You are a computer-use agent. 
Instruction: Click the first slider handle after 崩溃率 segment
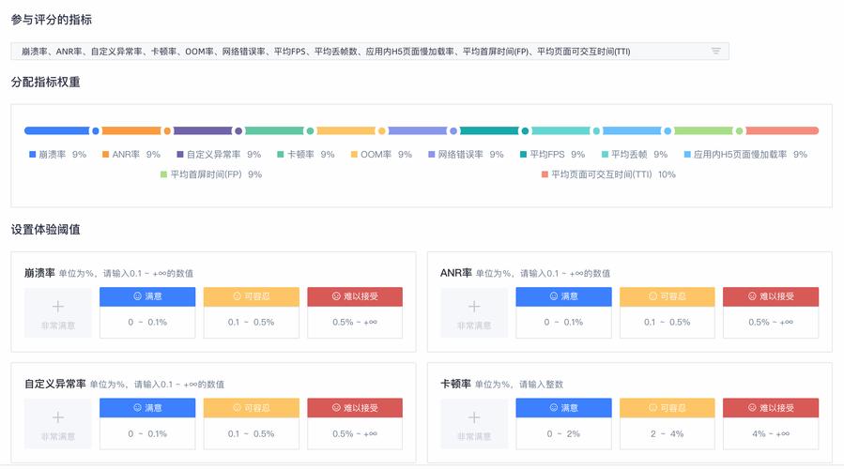96,131
